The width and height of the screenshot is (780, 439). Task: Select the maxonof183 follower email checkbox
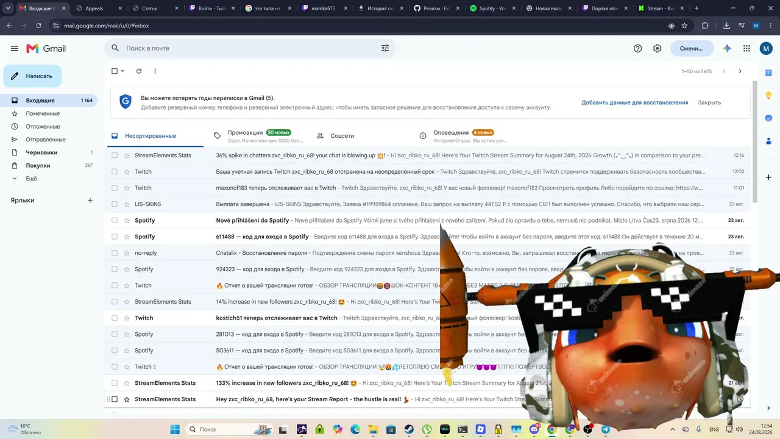114,188
